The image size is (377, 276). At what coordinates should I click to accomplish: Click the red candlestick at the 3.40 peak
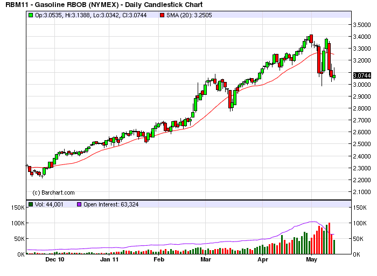(x=311, y=39)
